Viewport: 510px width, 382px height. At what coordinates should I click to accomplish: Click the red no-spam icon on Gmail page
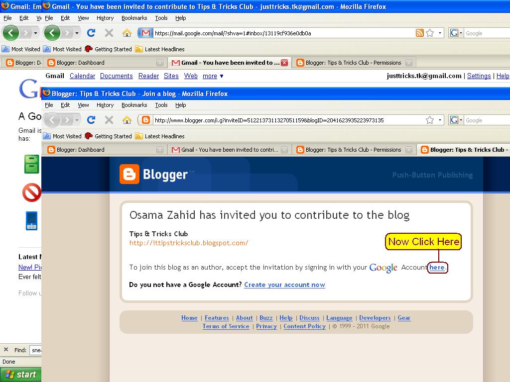click(x=31, y=192)
